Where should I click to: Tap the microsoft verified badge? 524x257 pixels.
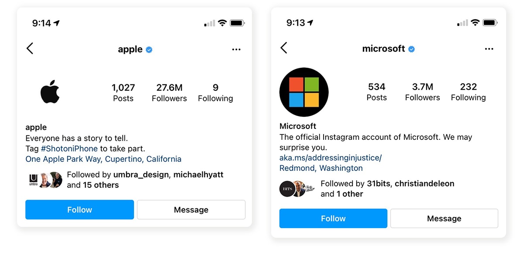[411, 49]
